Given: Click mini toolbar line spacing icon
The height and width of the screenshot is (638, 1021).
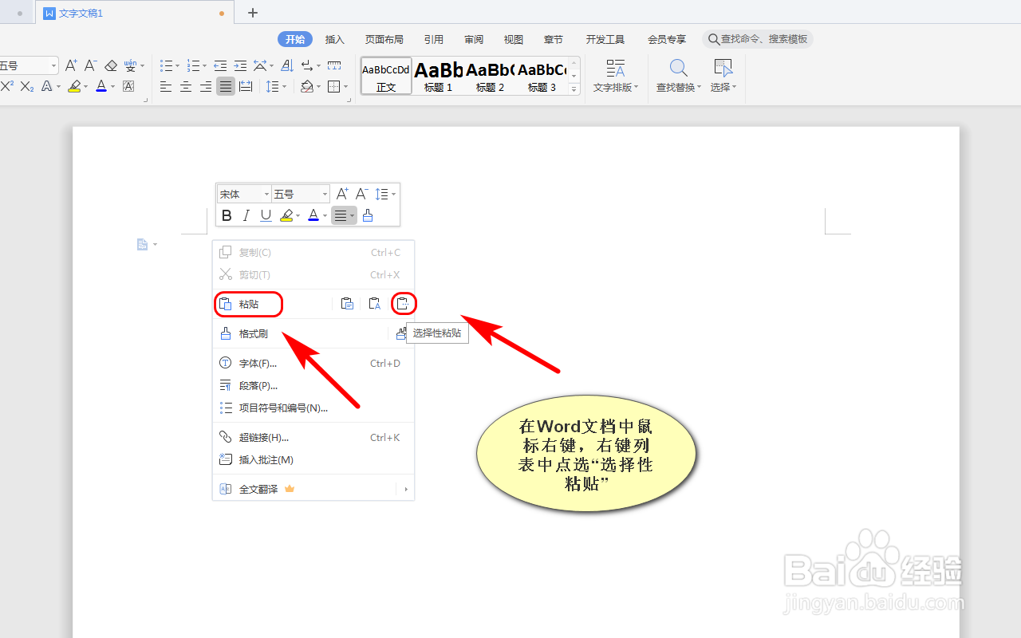Looking at the screenshot, I should click(x=382, y=194).
